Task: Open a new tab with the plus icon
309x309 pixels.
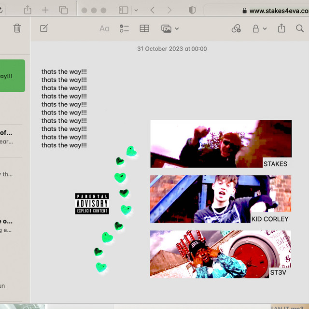Action: [x=45, y=10]
